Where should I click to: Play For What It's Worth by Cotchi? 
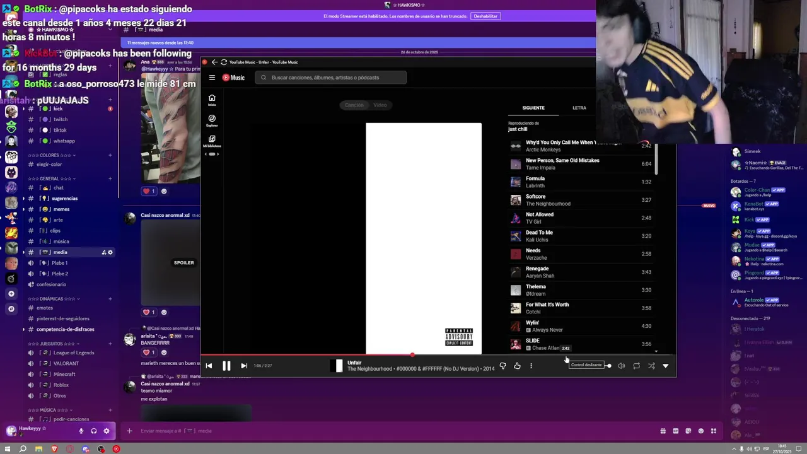point(581,308)
